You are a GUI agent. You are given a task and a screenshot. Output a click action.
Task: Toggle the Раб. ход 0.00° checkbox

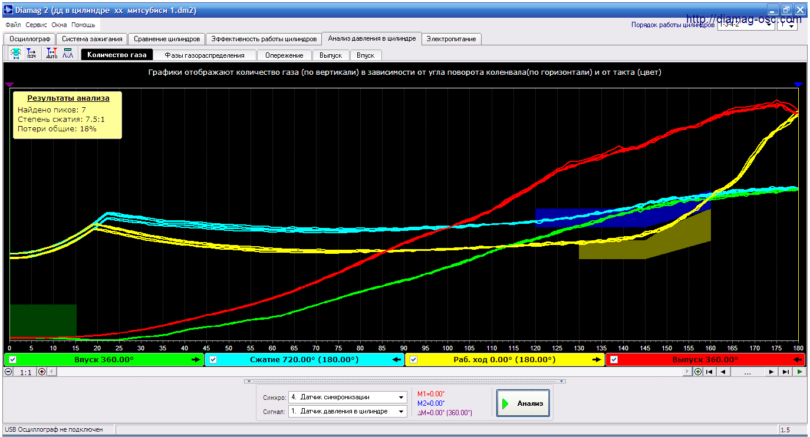click(414, 359)
